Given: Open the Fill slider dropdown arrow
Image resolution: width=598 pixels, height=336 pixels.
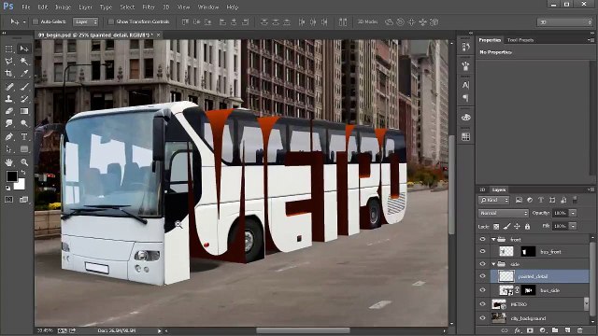Looking at the screenshot, I should [573, 226].
